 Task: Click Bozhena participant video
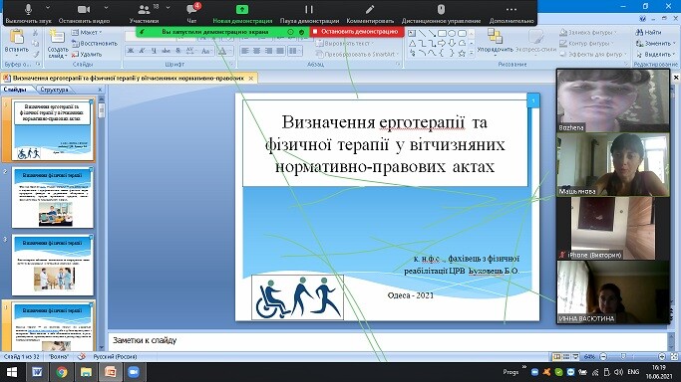tap(613, 100)
